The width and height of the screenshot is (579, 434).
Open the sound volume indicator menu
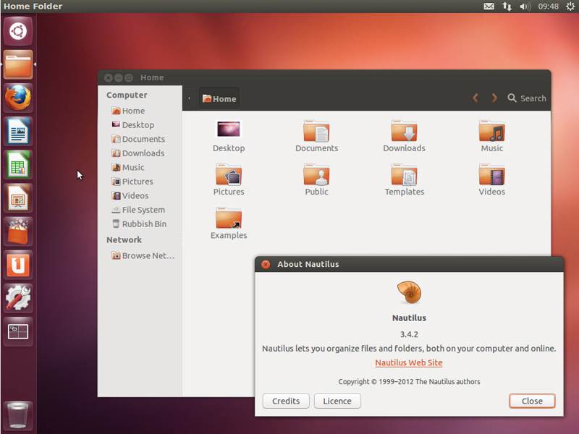525,7
